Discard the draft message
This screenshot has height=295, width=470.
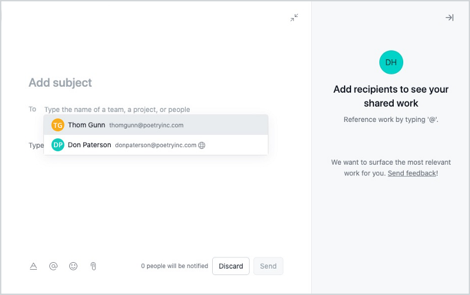[231, 266]
